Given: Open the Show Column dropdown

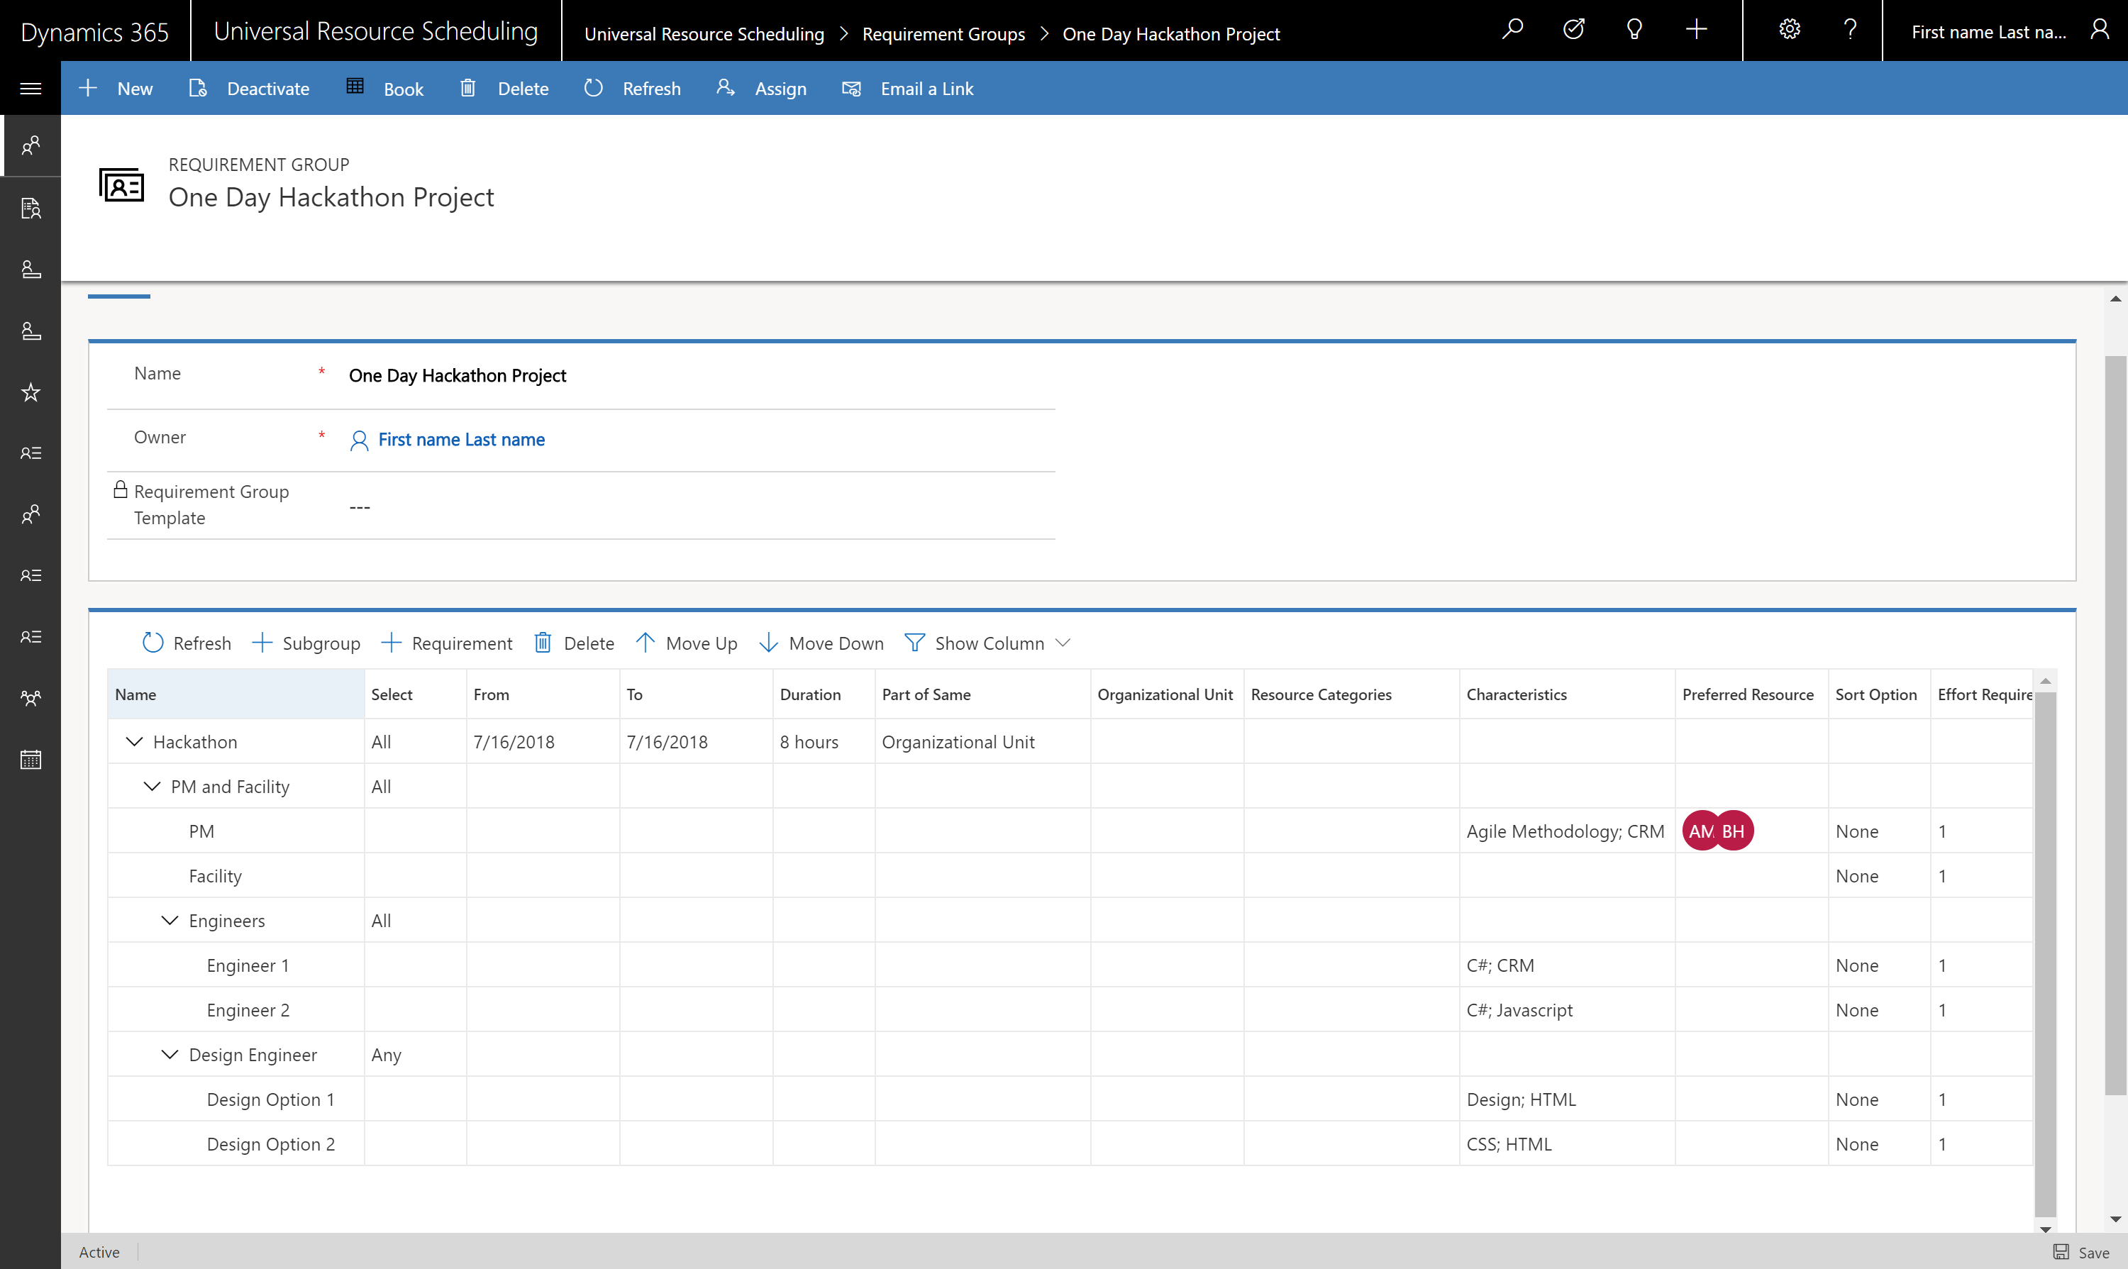Looking at the screenshot, I should pyautogui.click(x=987, y=643).
